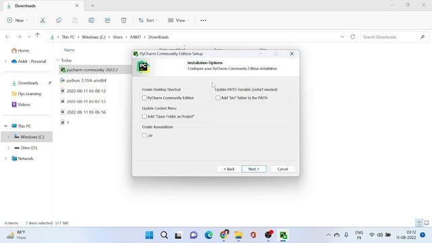
Task: Open the Sort dropdown menu
Action: [148, 20]
